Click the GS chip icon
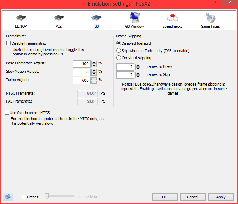Image resolution: width=238 pixels, height=204 pixels. pyautogui.click(x=96, y=17)
